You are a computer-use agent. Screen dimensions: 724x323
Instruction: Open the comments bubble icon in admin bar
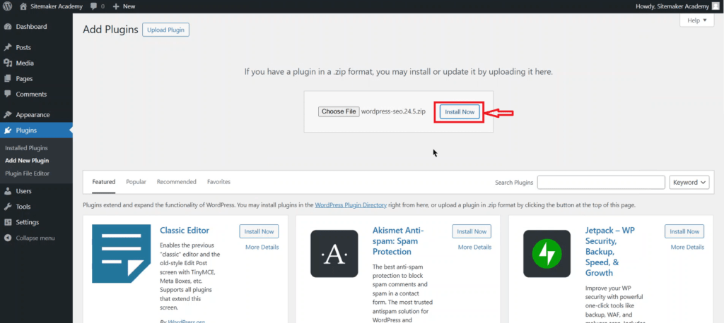tap(94, 7)
